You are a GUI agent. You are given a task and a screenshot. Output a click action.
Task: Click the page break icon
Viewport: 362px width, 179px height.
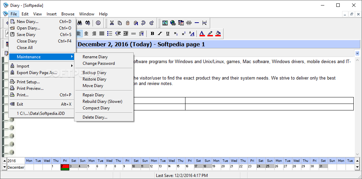pos(204,23)
